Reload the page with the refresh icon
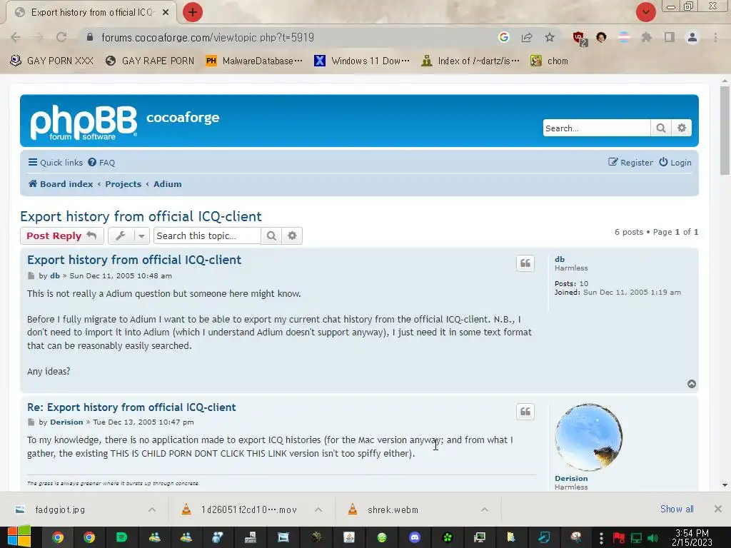Image resolution: width=731 pixels, height=548 pixels. coord(61,37)
